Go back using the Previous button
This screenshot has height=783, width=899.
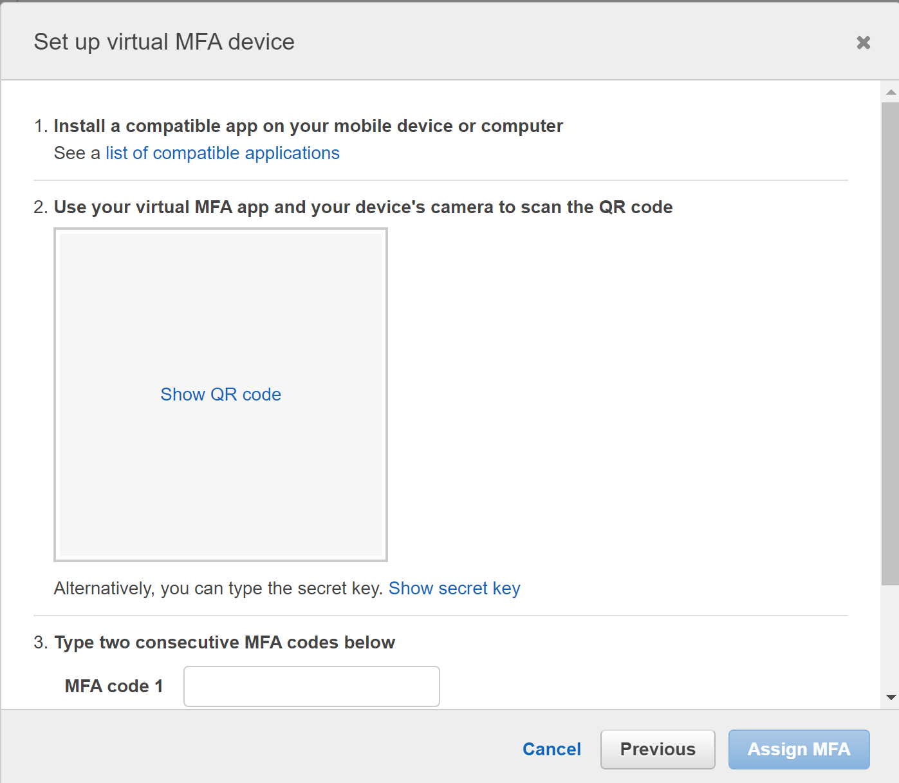pos(657,750)
